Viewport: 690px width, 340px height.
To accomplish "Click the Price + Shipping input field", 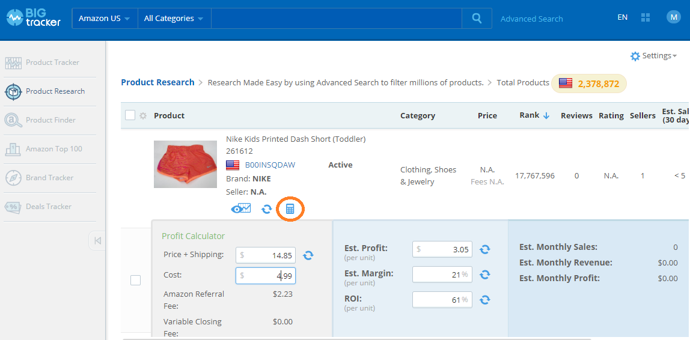I will click(265, 255).
